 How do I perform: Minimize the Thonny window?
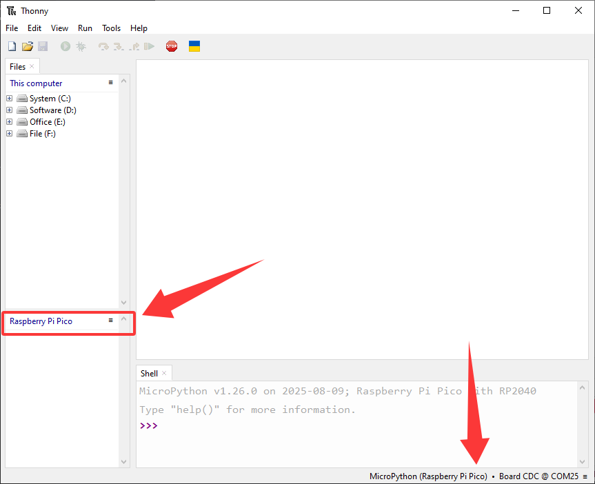point(516,10)
